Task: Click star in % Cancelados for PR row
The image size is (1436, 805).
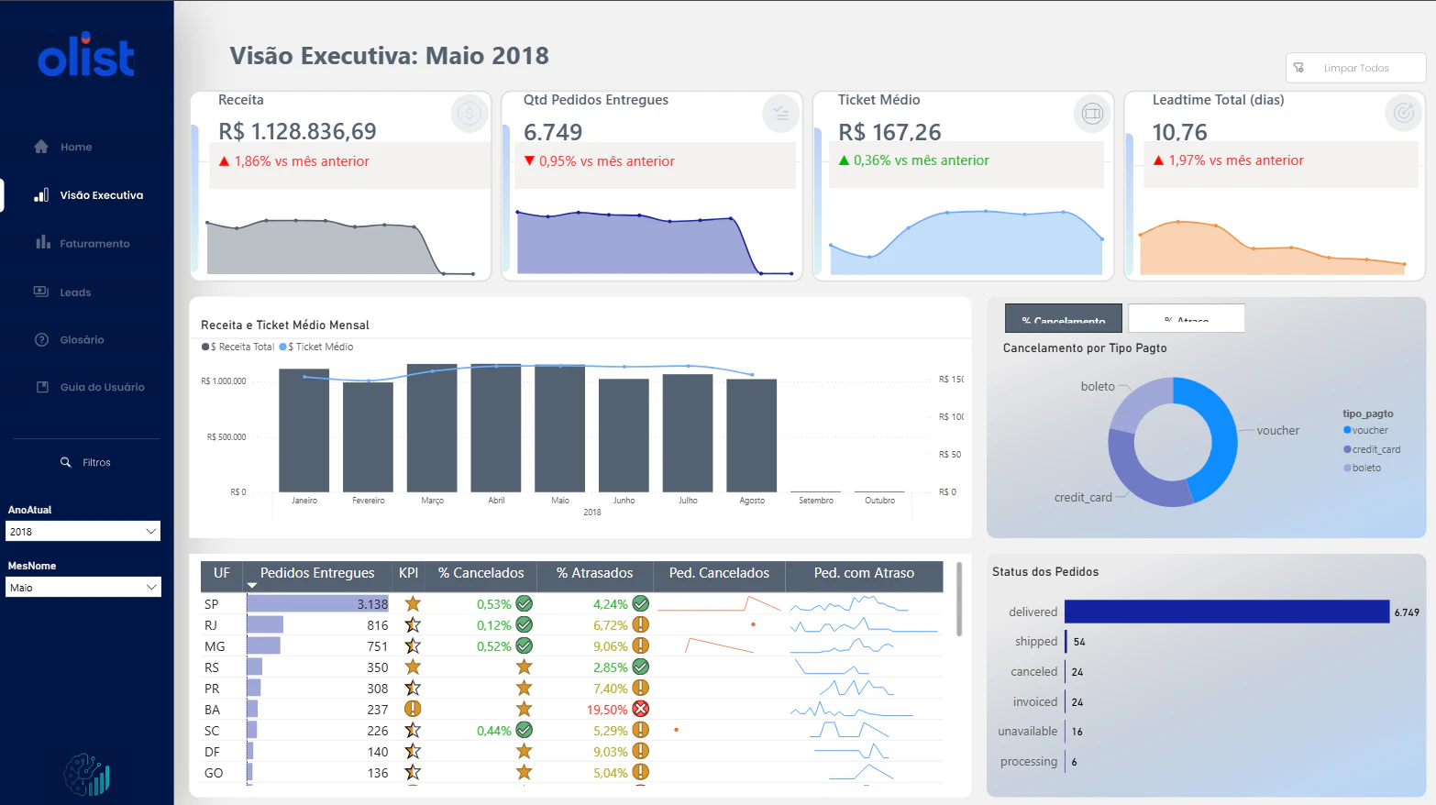Action: click(x=525, y=688)
